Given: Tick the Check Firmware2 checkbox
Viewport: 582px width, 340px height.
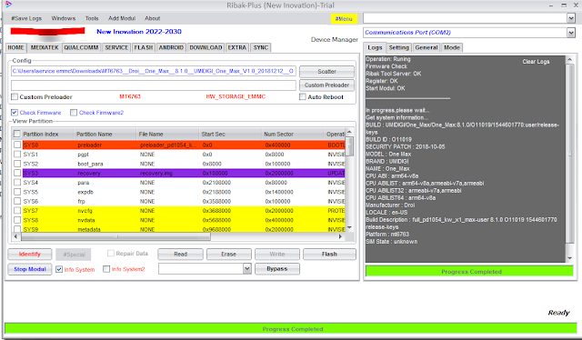Looking at the screenshot, I should click(x=74, y=113).
